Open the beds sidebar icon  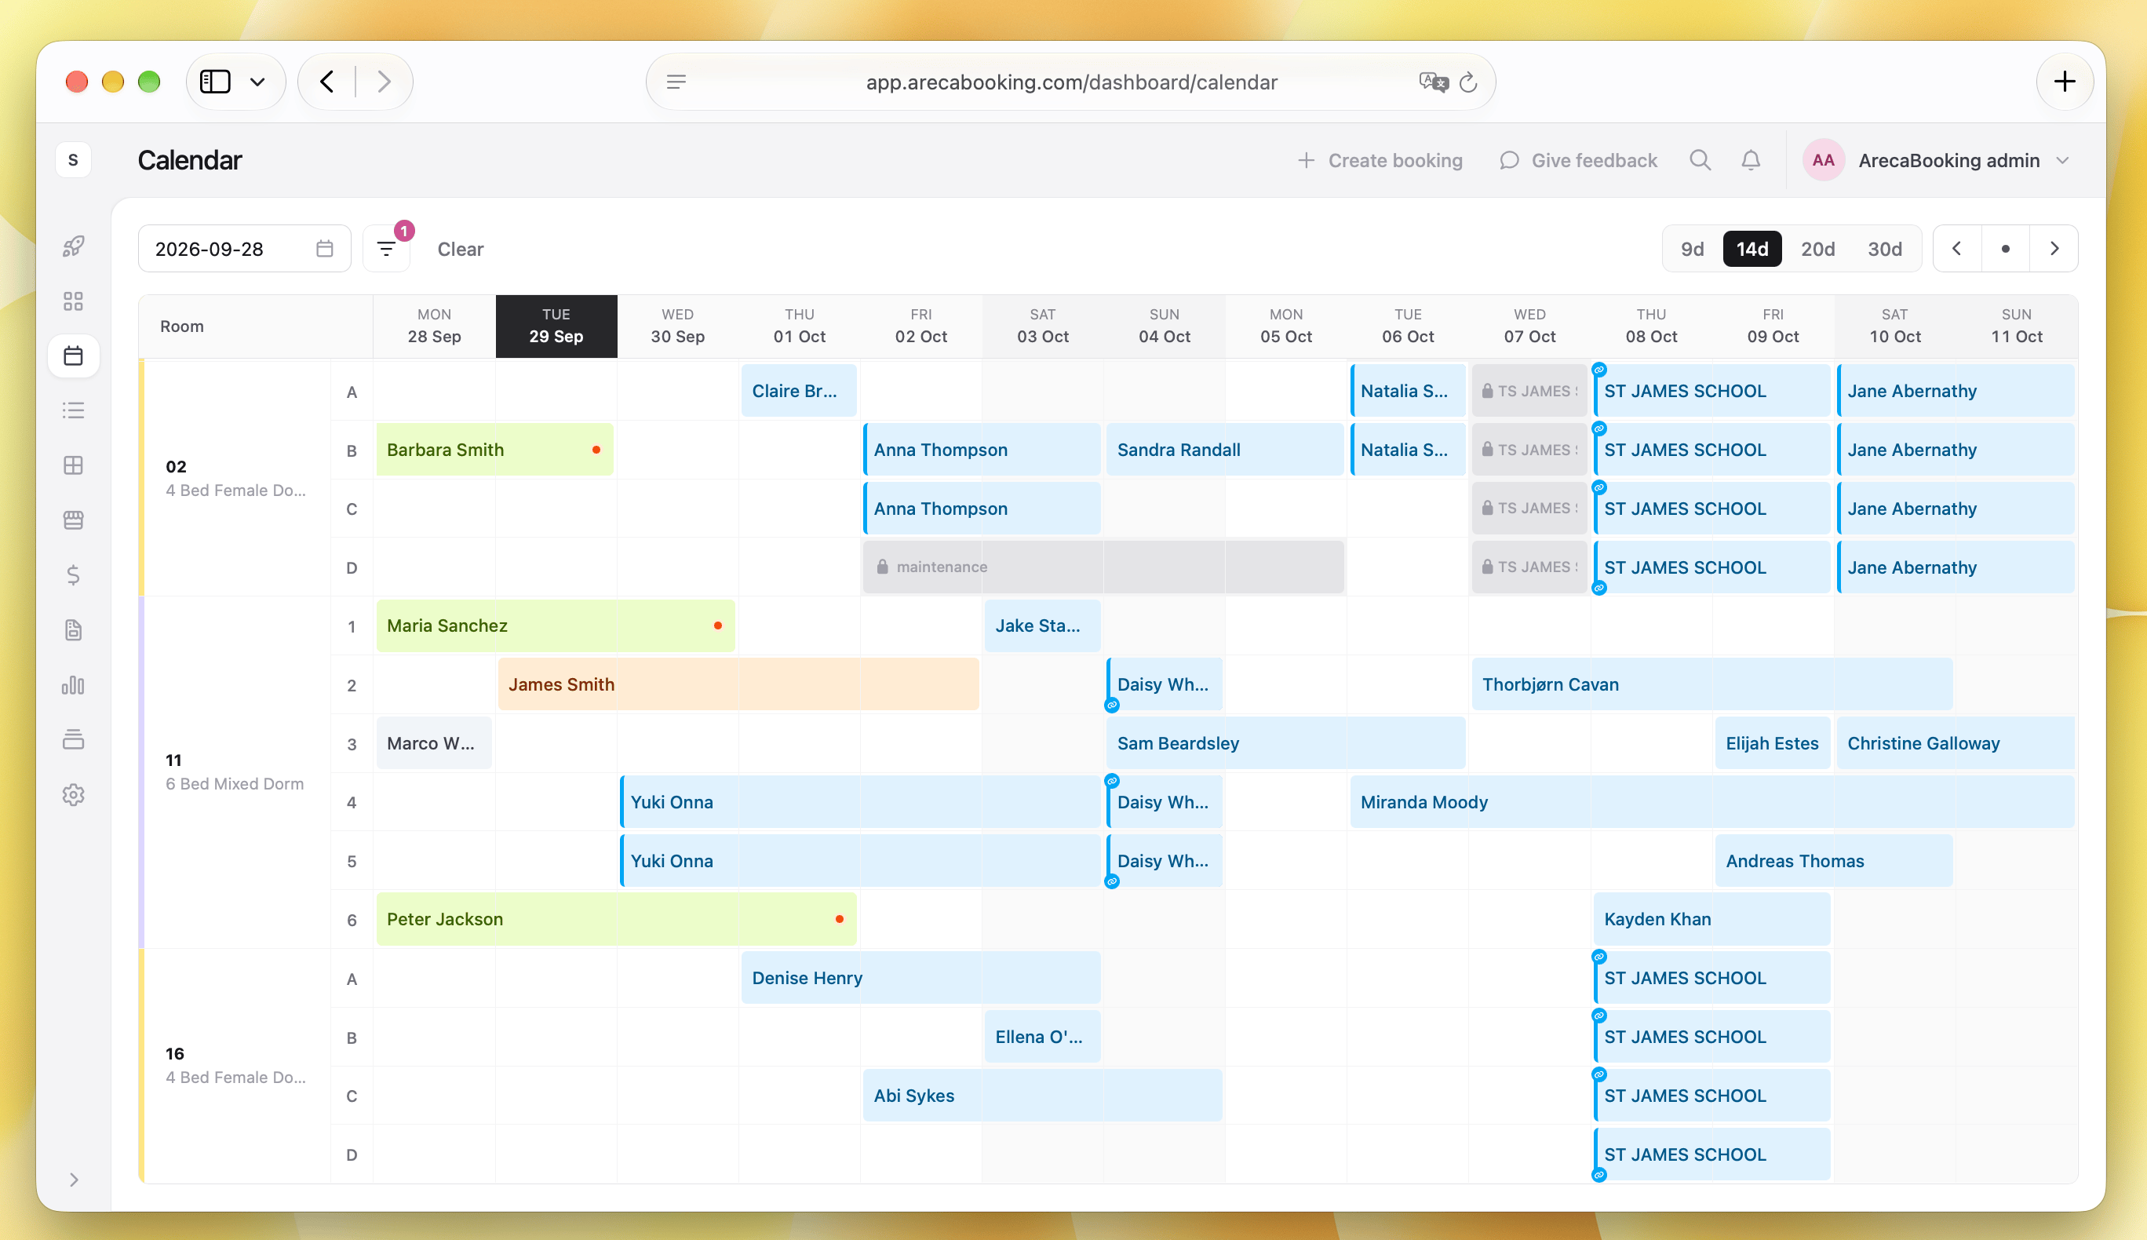pos(73,520)
